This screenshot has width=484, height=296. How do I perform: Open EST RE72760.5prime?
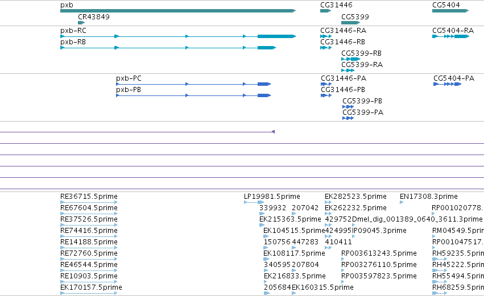89,253
